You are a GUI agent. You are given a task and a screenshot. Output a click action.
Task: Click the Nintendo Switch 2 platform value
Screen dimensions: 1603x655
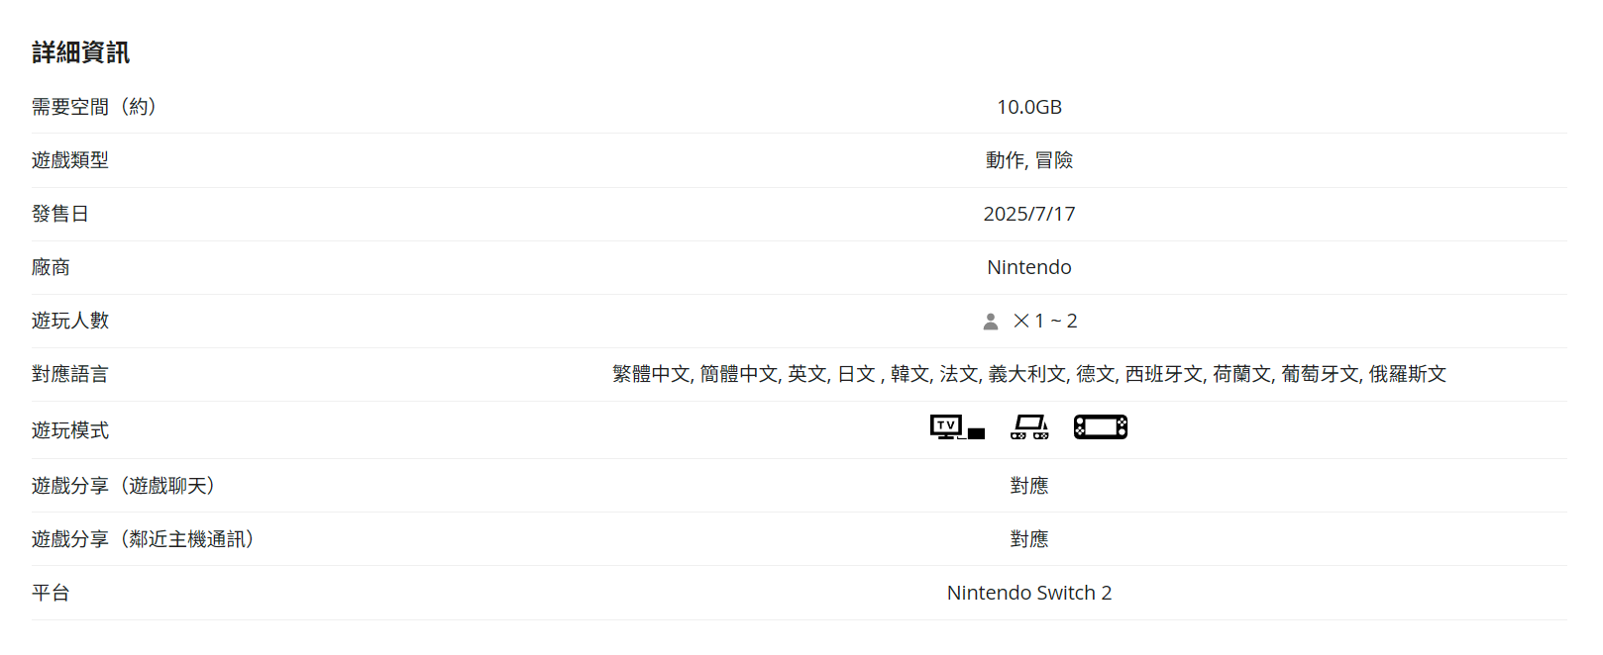click(1028, 593)
